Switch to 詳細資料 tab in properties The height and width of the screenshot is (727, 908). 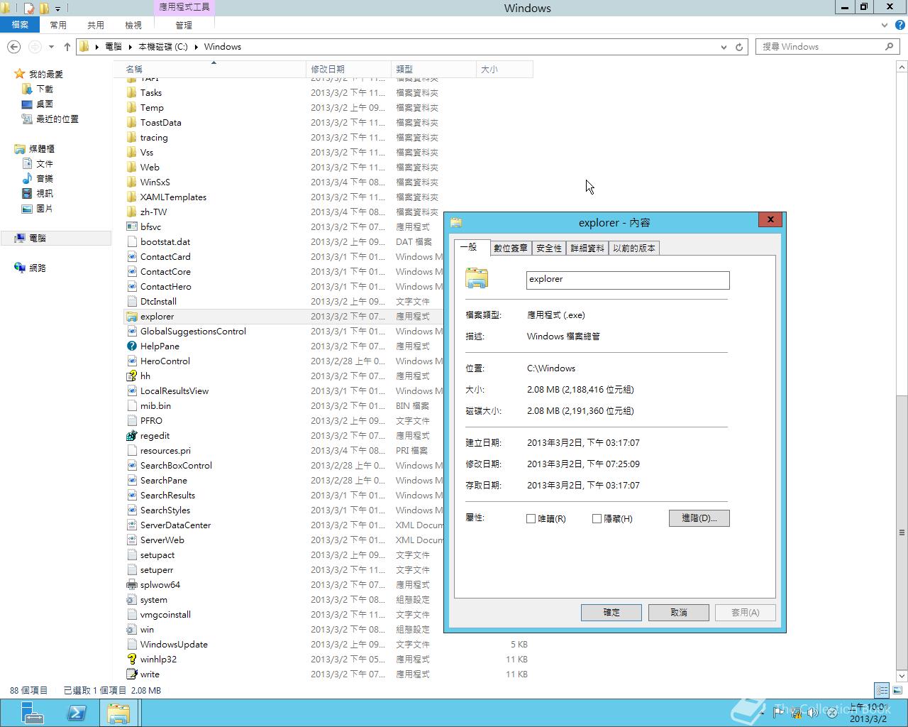click(x=587, y=248)
